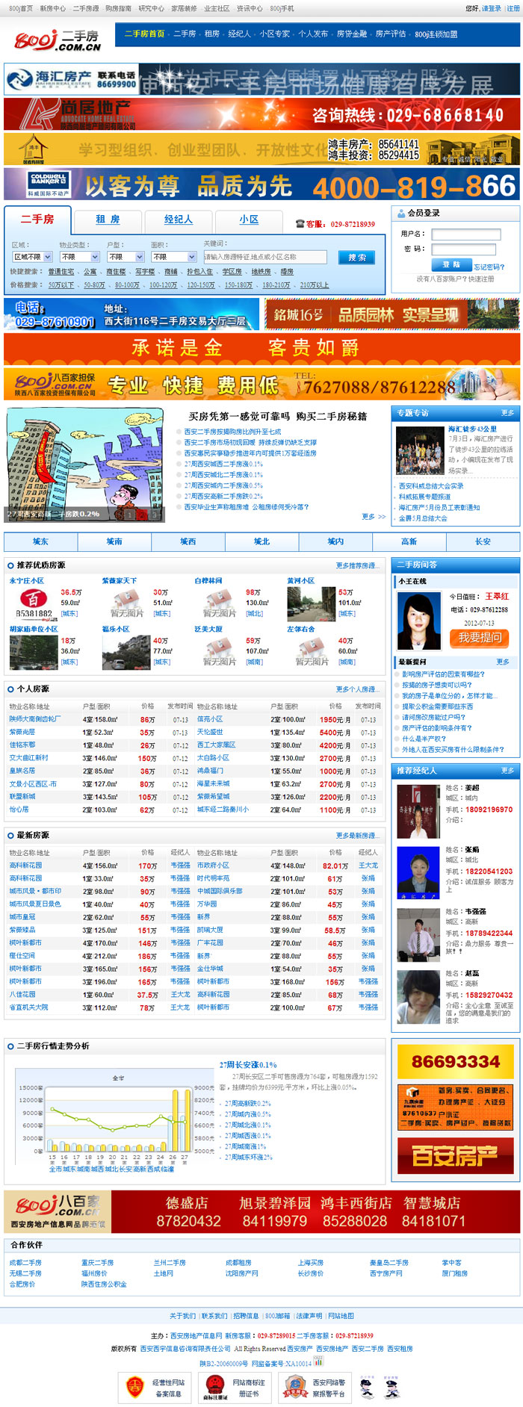Expand the 户型 layout dropdown
Image resolution: width=523 pixels, height=1407 pixels.
pos(125,257)
